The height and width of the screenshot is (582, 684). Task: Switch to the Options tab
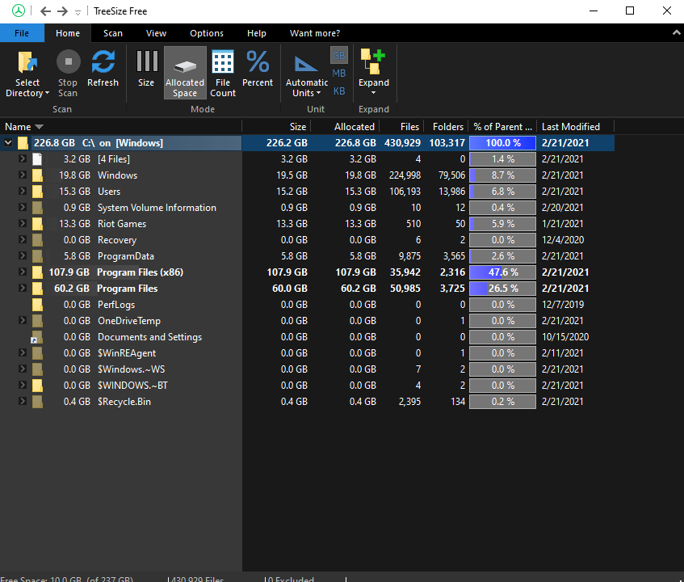coord(207,33)
